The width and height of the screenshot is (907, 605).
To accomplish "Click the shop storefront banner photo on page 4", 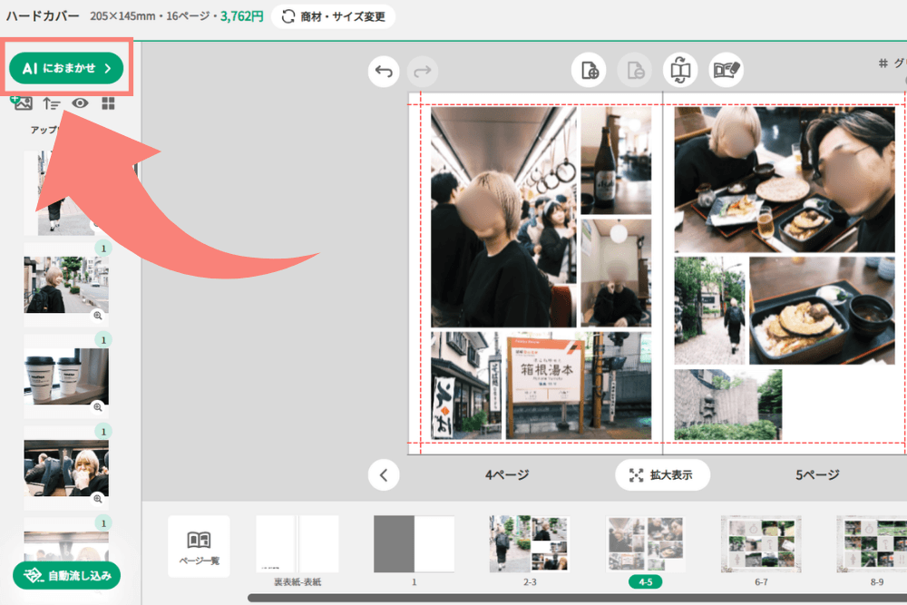I will [x=465, y=385].
